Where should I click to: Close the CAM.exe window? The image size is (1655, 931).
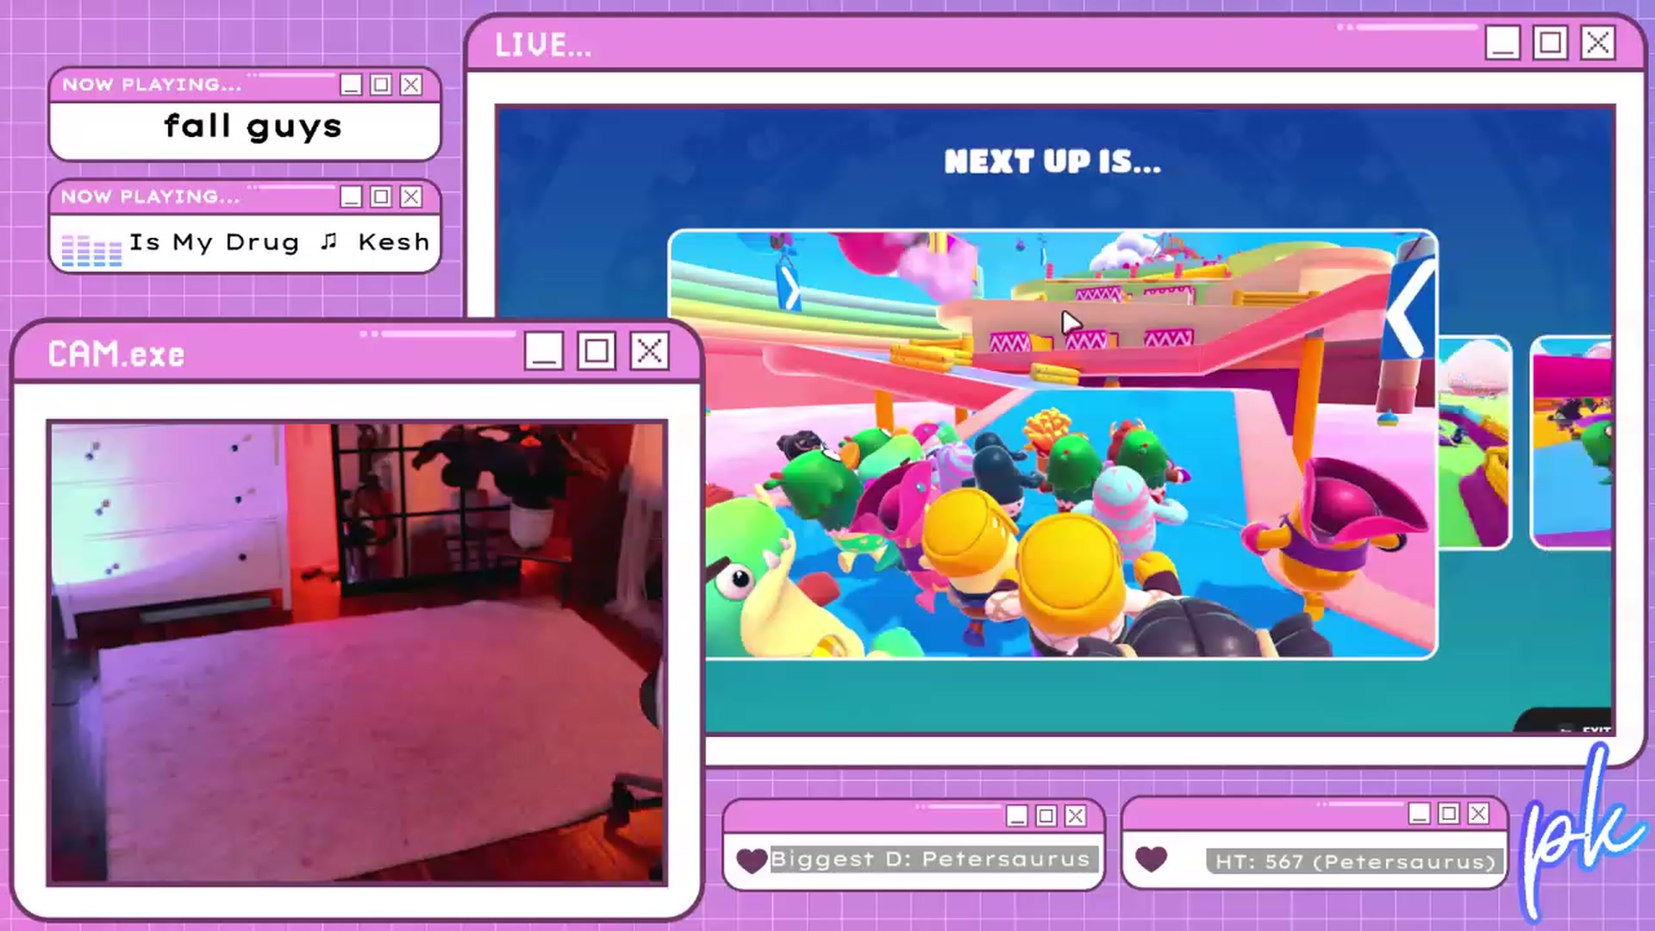click(649, 351)
